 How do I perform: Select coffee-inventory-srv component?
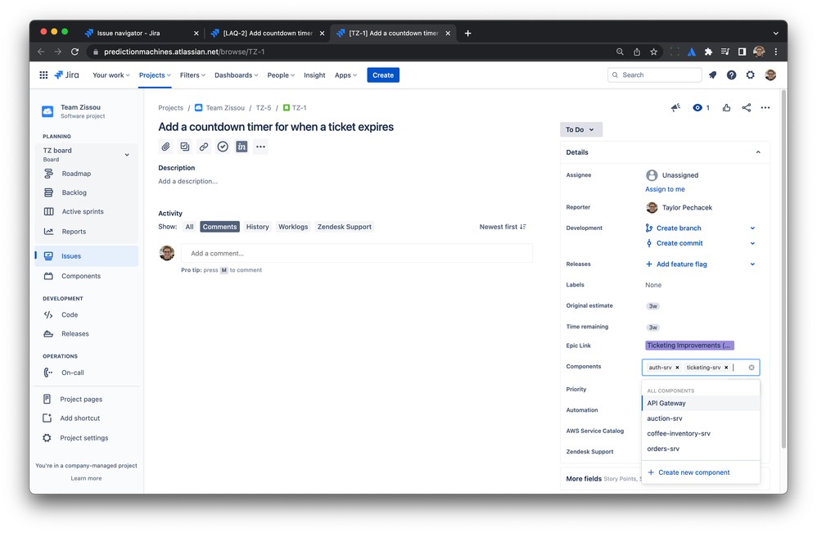[x=701, y=433]
